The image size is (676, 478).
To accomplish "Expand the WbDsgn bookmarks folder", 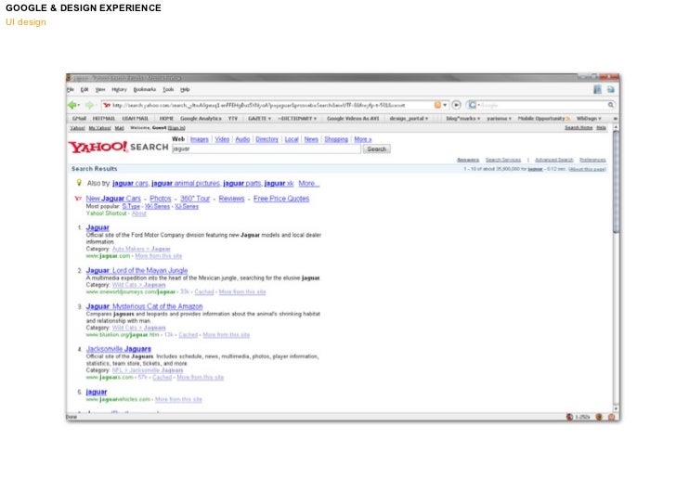I will point(589,118).
